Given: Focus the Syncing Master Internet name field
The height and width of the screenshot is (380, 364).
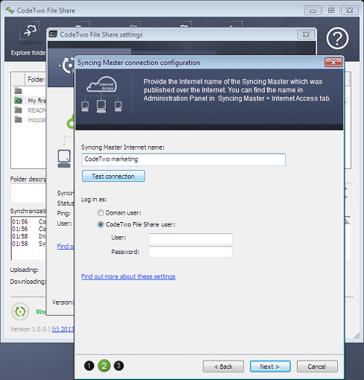Looking at the screenshot, I should tap(184, 159).
